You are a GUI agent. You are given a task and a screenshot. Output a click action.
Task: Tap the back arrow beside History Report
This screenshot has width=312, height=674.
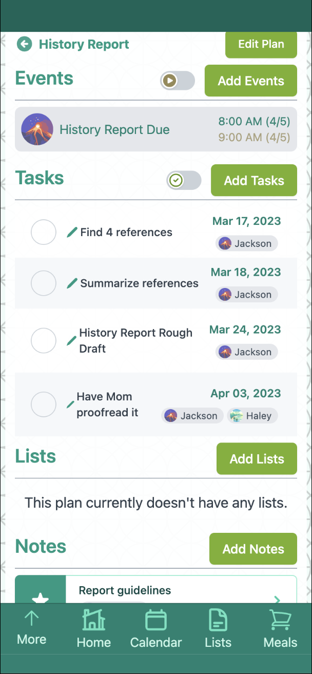pos(24,45)
